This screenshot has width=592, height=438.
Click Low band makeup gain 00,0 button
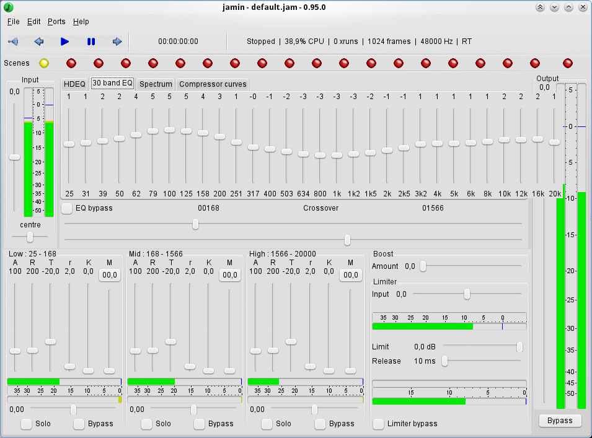pyautogui.click(x=110, y=275)
